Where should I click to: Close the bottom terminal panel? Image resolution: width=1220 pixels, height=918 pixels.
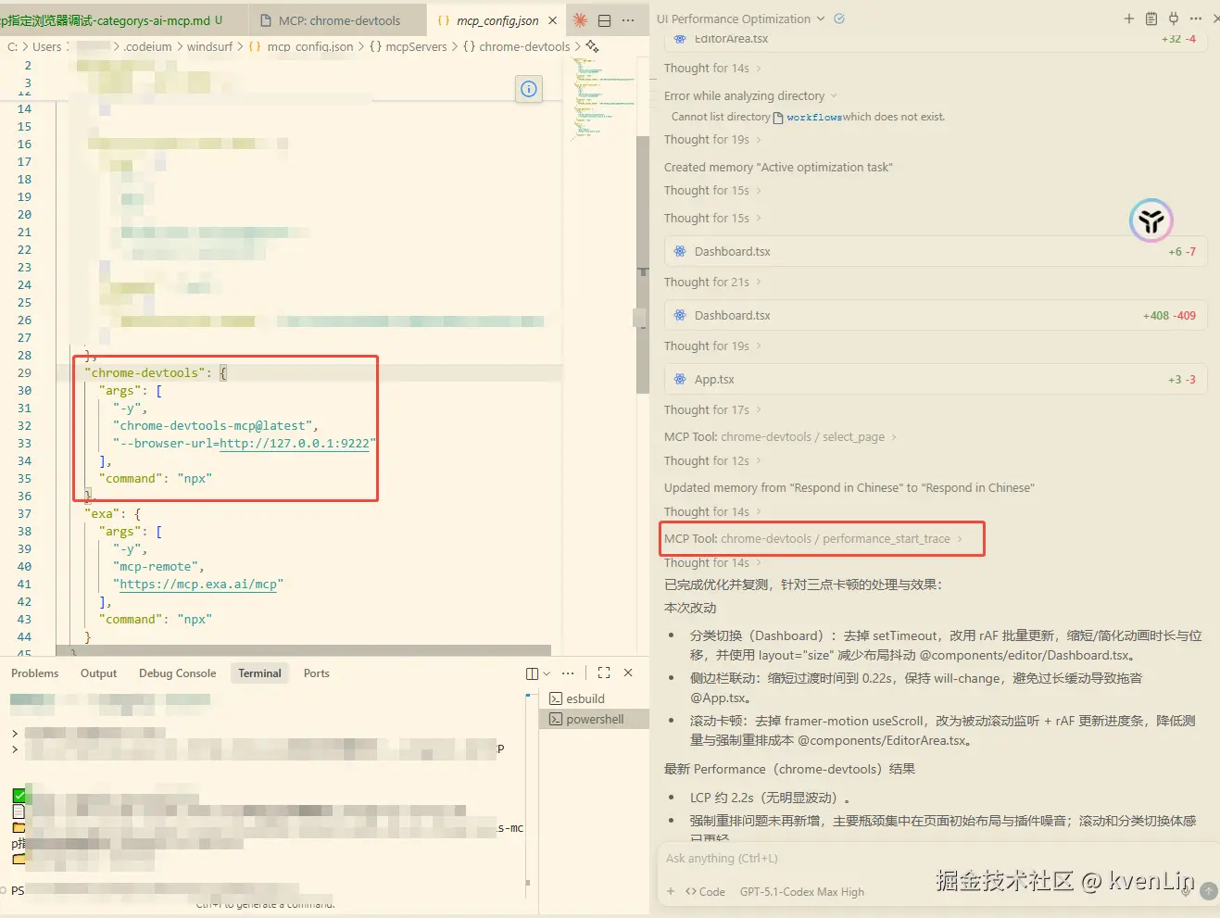628,673
